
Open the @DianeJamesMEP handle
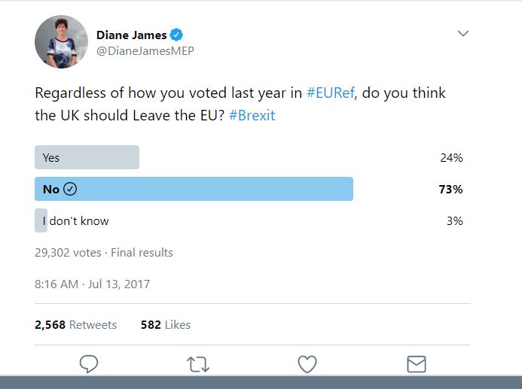[145, 51]
